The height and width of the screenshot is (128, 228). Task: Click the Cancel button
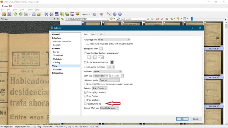196,119
